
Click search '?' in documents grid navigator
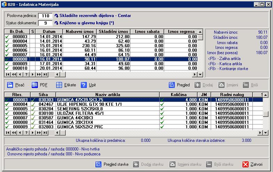[x=26, y=75]
